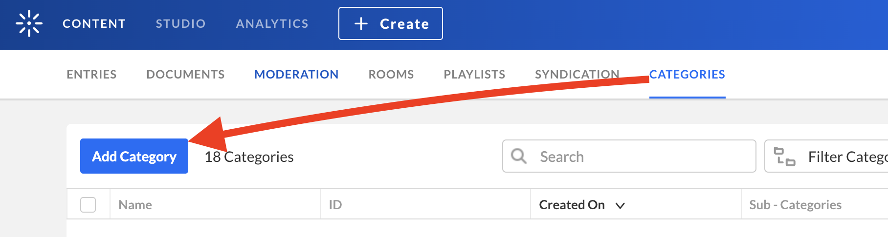Screen dimensions: 888x237
Task: Open the CONTENT section in the top bar
Action: point(94,23)
